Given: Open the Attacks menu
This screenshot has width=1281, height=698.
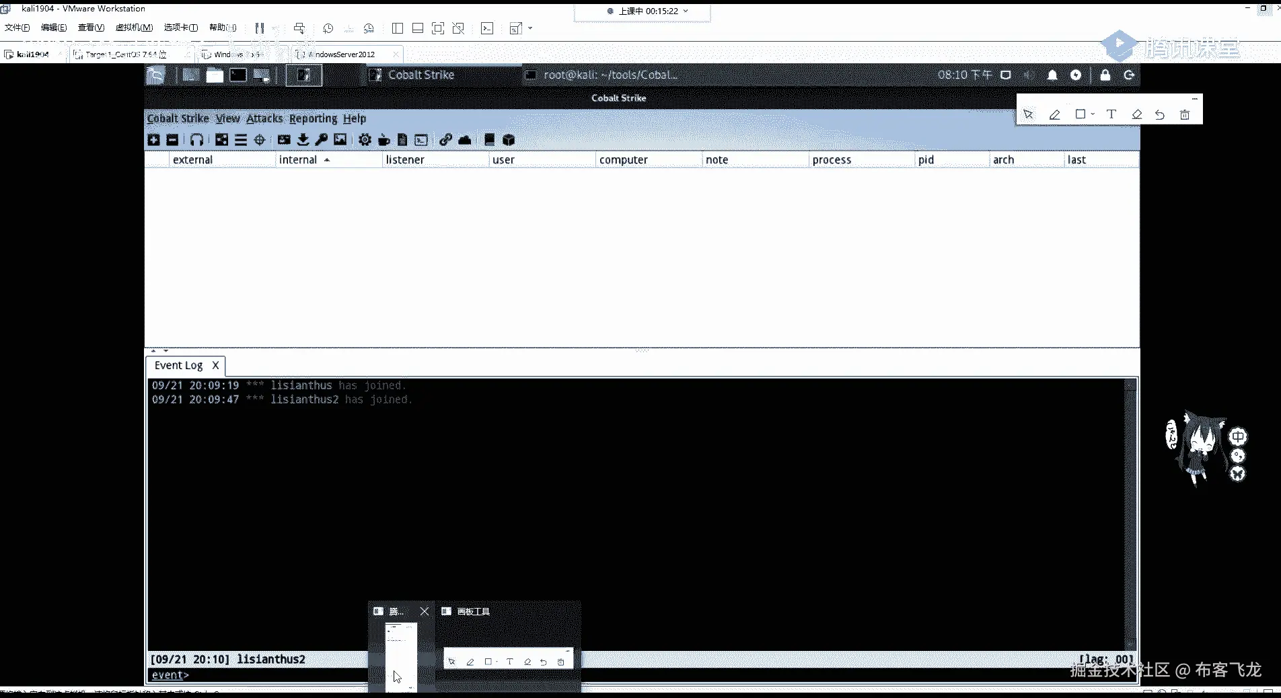Looking at the screenshot, I should [x=264, y=118].
